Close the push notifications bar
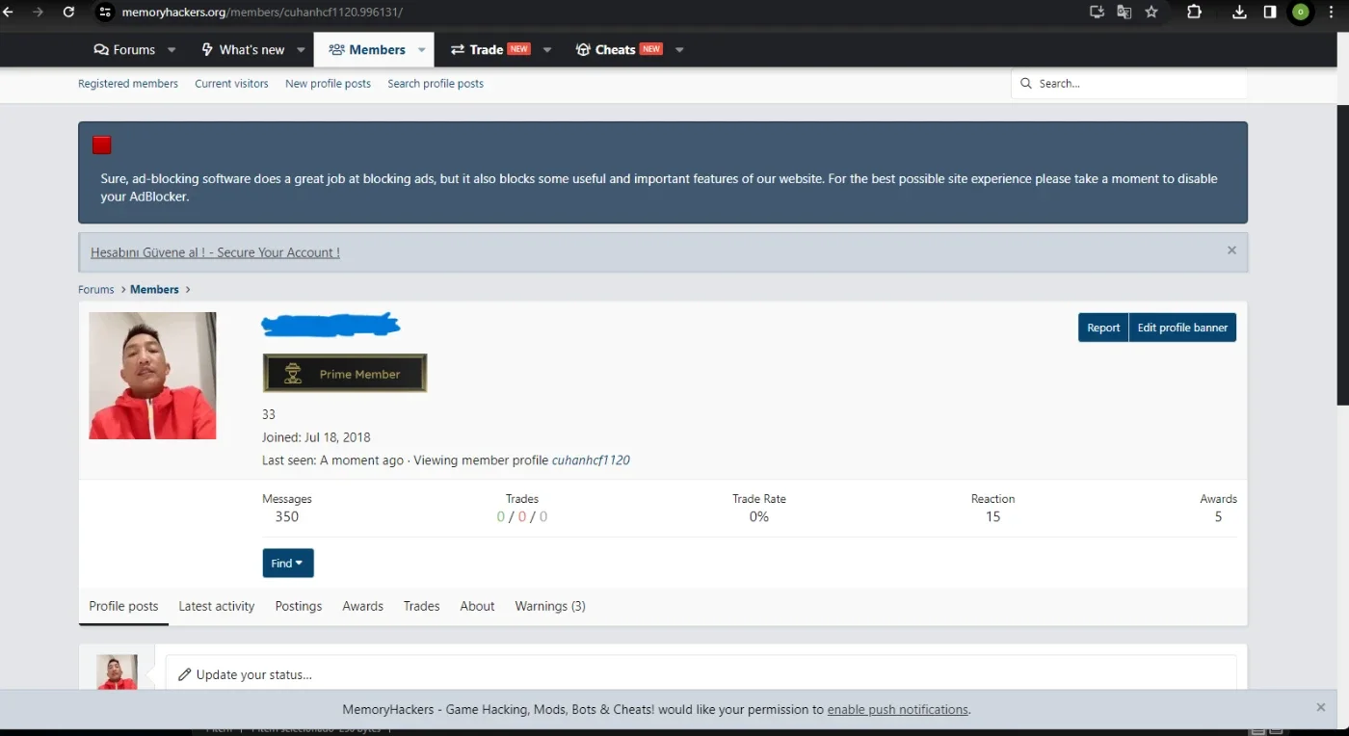This screenshot has width=1349, height=736. [x=1320, y=707]
